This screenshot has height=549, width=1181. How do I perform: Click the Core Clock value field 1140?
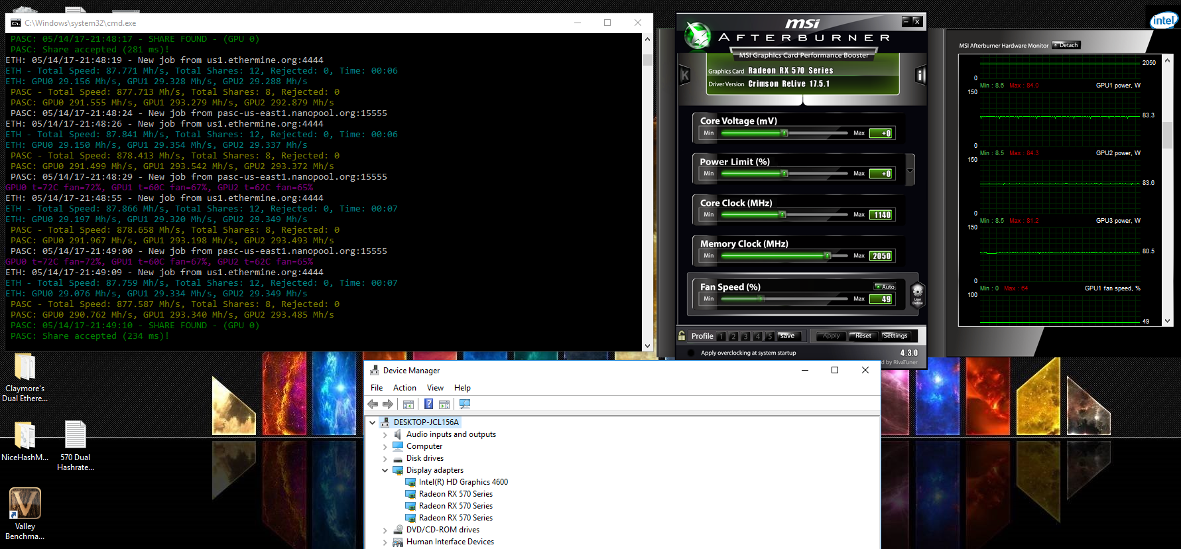[882, 215]
